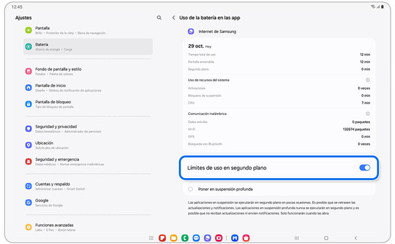395x244 pixels.
Task: Click the GPS usage row
Action: coord(279,137)
